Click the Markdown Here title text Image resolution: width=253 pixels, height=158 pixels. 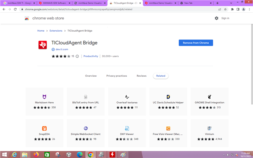tap(44, 103)
